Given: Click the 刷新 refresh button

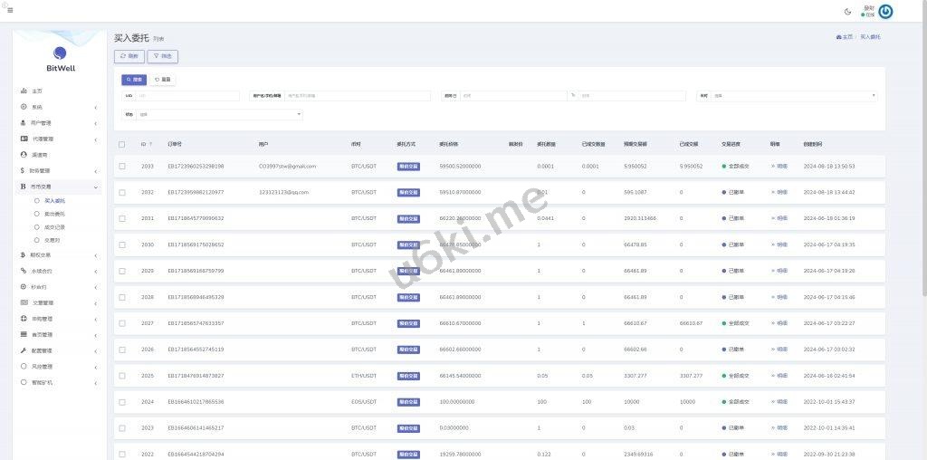Looking at the screenshot, I should (x=129, y=56).
